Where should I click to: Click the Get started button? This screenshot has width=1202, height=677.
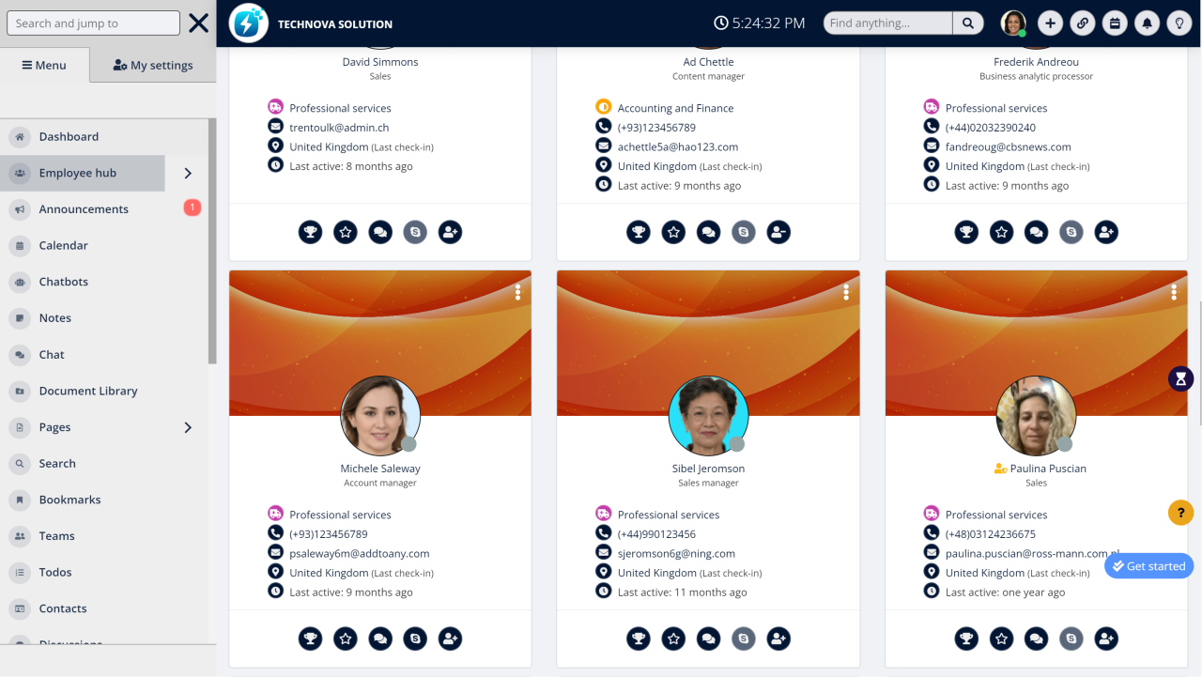point(1148,565)
